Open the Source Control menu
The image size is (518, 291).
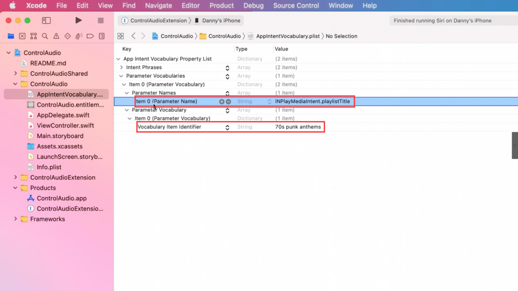296,5
